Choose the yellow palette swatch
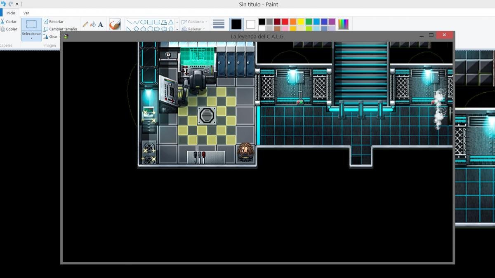This screenshot has width=495, height=278. click(301, 22)
